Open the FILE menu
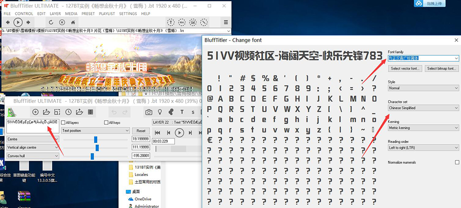Image resolution: width=461 pixels, height=208 pixels. tap(7, 14)
